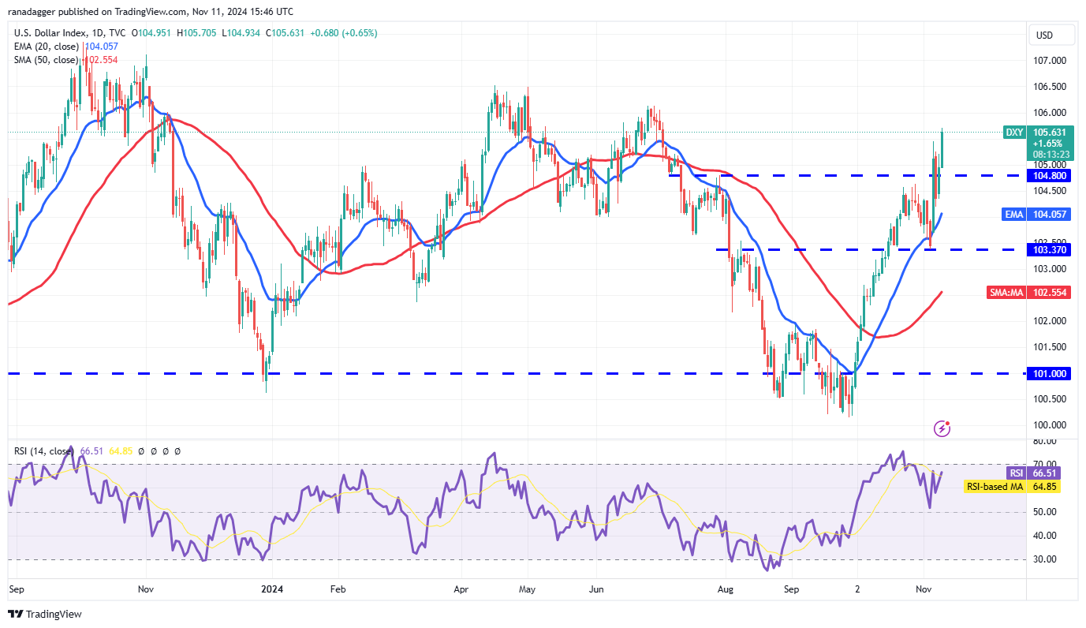Select the RSI (14, close) indicator legend
Viewport: 1086px width, 628px height.
[45, 451]
